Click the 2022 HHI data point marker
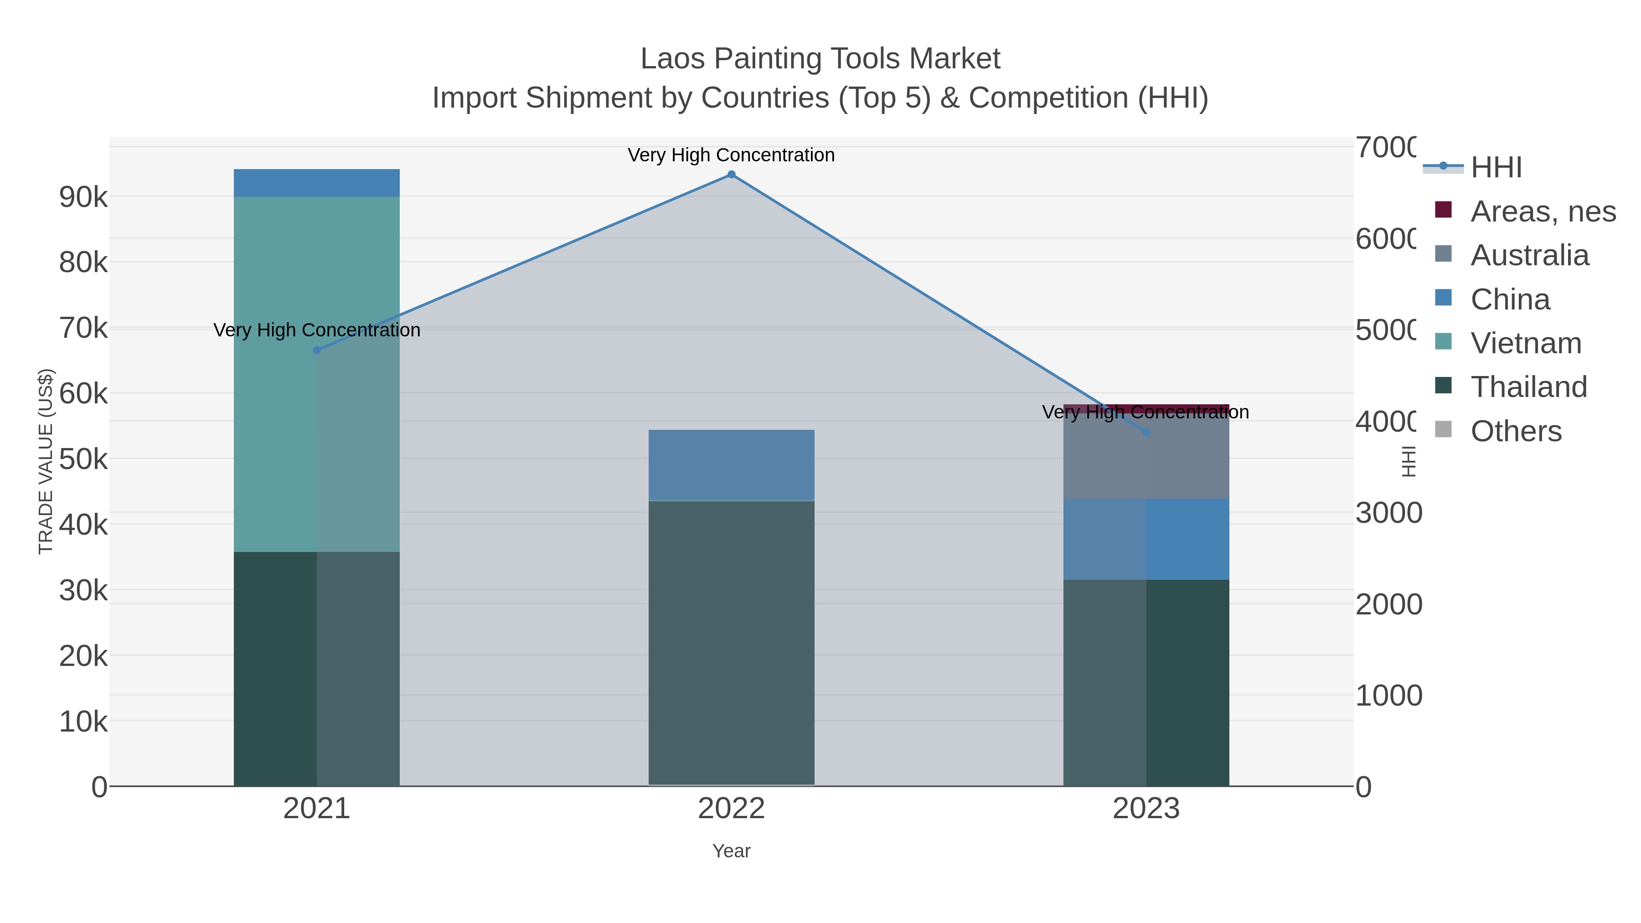Screen dimensions: 1641x923 [731, 175]
